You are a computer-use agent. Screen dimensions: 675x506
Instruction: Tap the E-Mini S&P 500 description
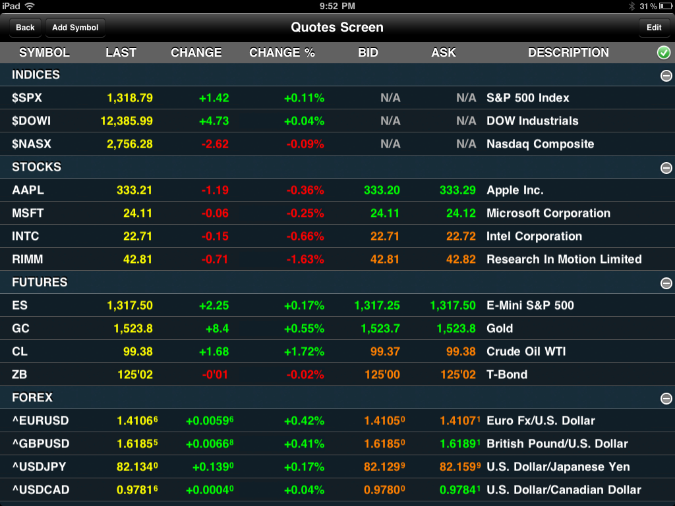click(530, 305)
